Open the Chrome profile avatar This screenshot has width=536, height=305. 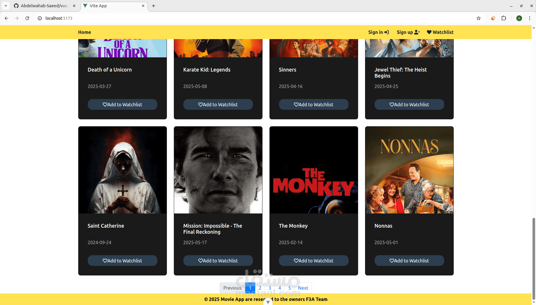point(519,18)
